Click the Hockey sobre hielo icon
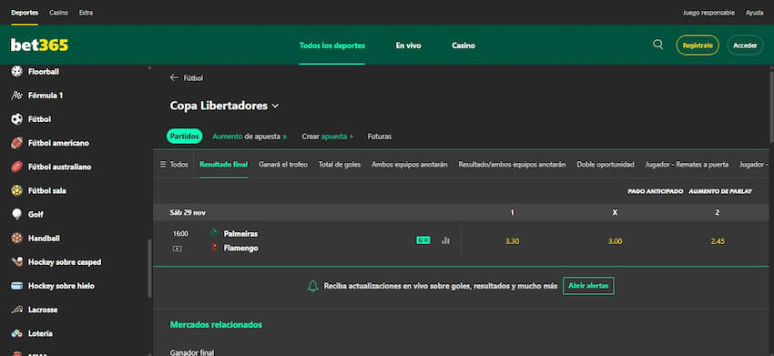Screen dimensions: 774x356 tap(16, 286)
